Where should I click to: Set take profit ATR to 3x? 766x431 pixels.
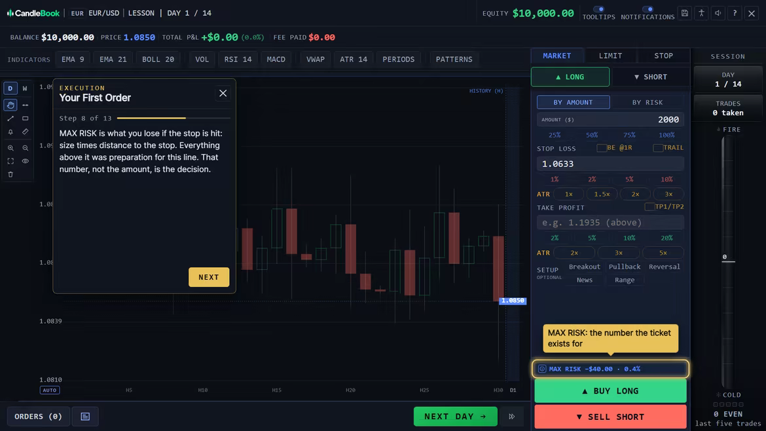(x=619, y=253)
